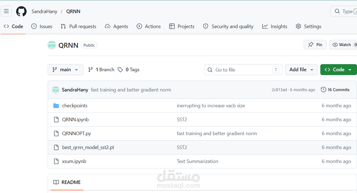Click the file icon beside QRNNOPT.py
Screen dimensions: 357x193
click(x=56, y=133)
